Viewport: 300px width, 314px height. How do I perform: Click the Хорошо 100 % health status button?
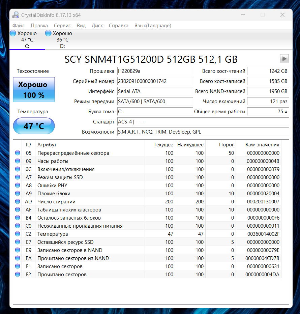click(34, 89)
